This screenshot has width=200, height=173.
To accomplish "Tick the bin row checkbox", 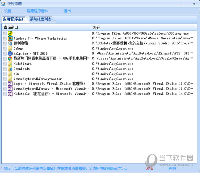I will (5, 74).
